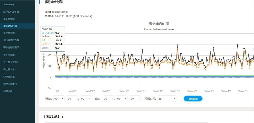Open 吞吐量(字节) from the sidebar
Viewport: 254px width, 123px height.
[11, 62]
